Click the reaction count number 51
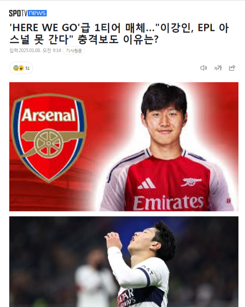Viewport: 245px width, 307px height. pyautogui.click(x=27, y=68)
